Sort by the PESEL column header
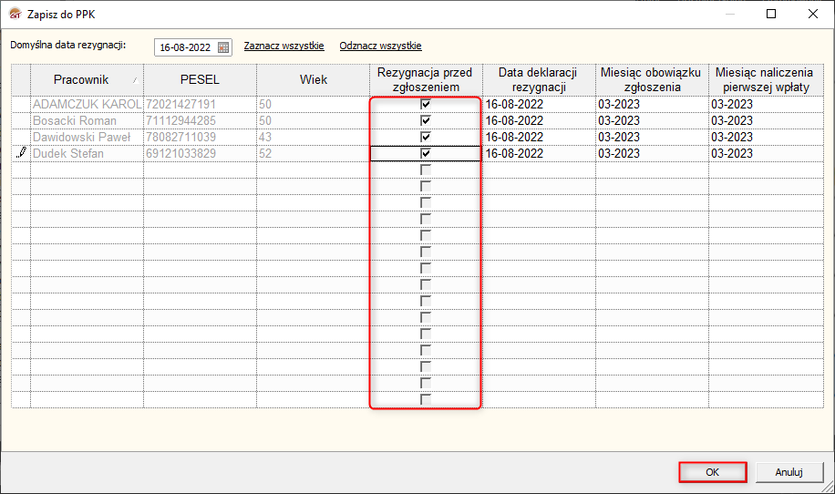 200,80
